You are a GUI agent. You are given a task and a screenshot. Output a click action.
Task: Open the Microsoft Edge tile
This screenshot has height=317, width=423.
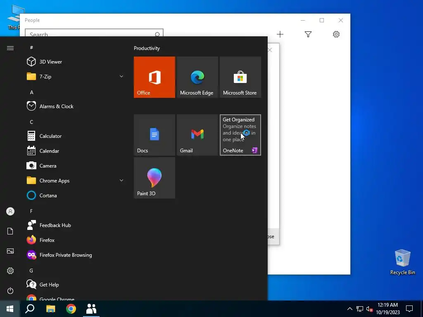[197, 77]
